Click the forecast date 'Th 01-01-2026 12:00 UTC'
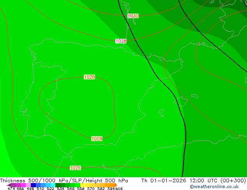This screenshot has height=190, width=247. (179, 181)
